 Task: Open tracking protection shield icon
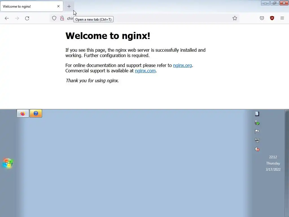pyautogui.click(x=54, y=18)
